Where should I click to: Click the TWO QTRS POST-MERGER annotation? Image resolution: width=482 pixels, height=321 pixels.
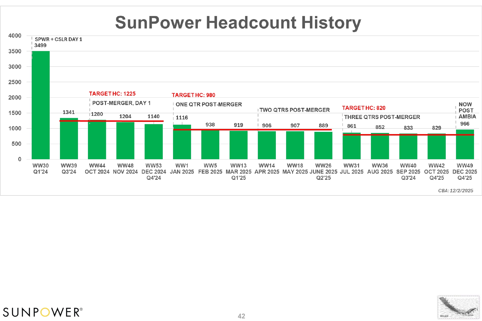294,110
